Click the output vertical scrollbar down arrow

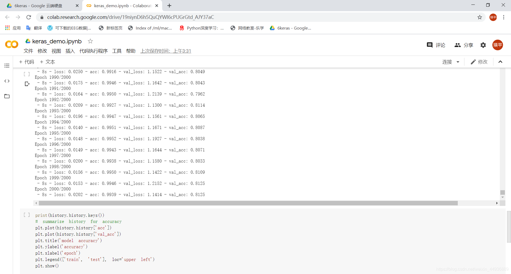coord(502,197)
